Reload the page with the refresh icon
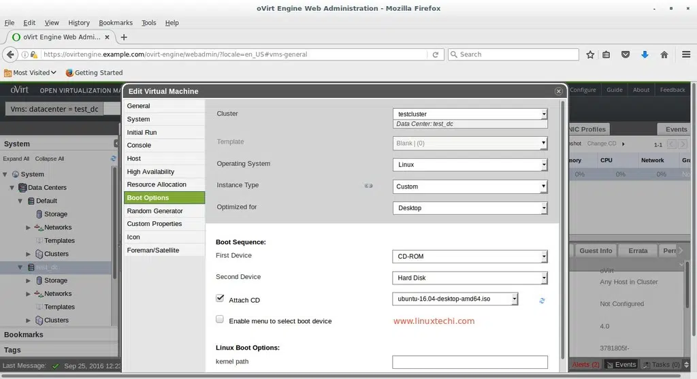 [x=435, y=54]
